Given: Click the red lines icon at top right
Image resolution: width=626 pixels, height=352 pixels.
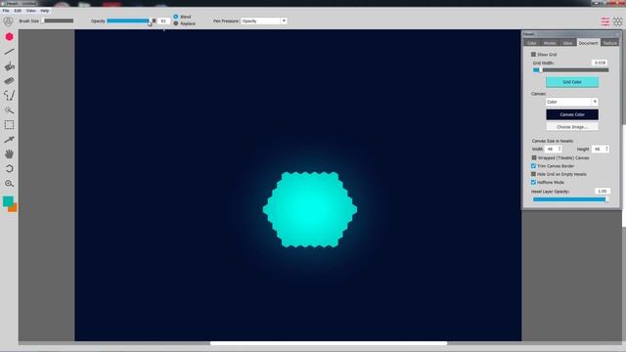Looking at the screenshot, I should (x=605, y=22).
